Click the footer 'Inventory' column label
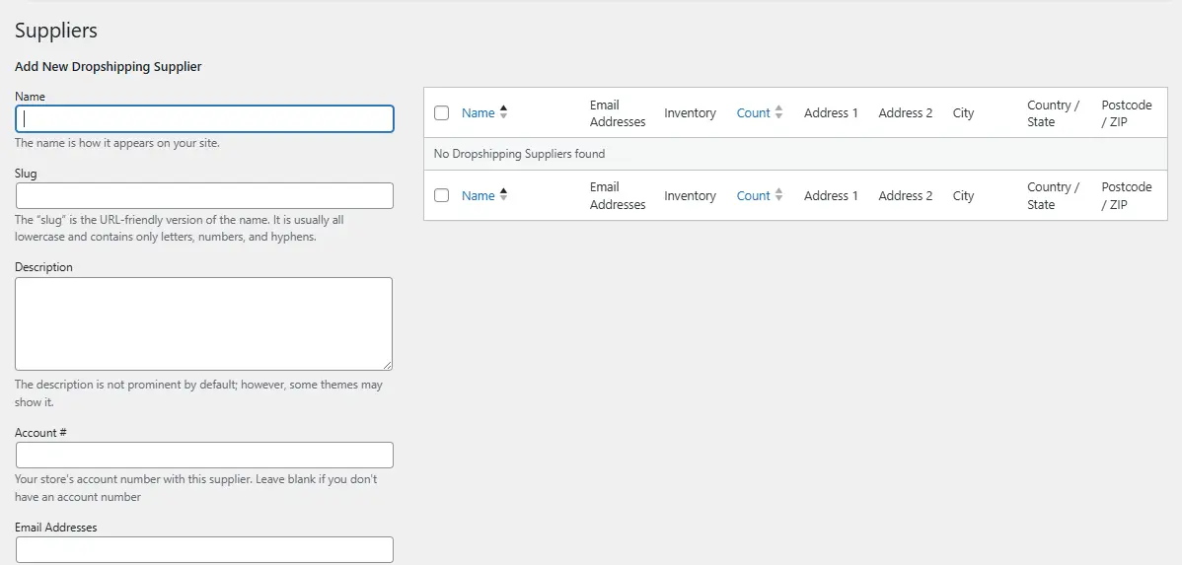The width and height of the screenshot is (1182, 565). click(690, 195)
